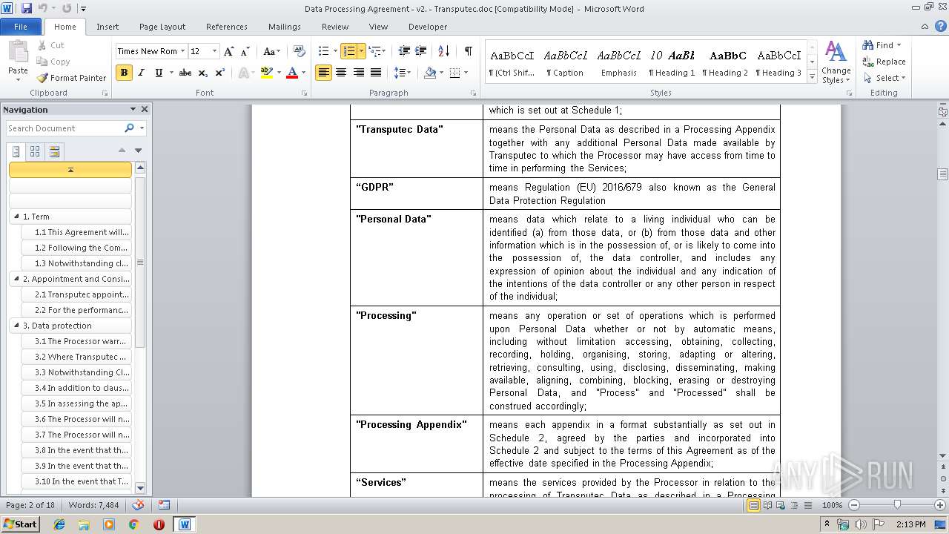The width and height of the screenshot is (949, 534).
Task: Collapse the '3. Data protection' heading
Action: [x=17, y=326]
